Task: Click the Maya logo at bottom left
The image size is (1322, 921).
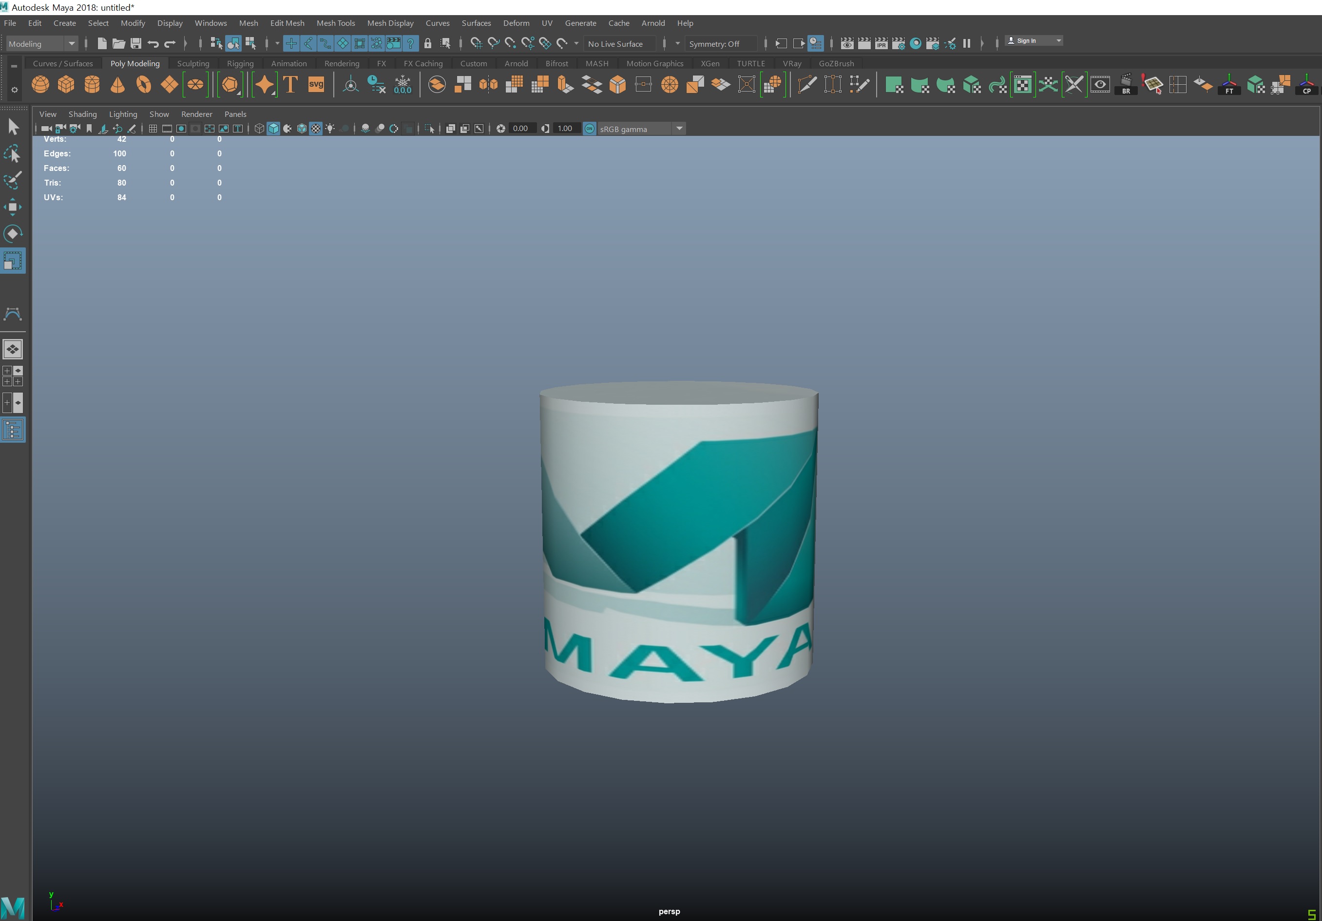Action: (x=13, y=908)
